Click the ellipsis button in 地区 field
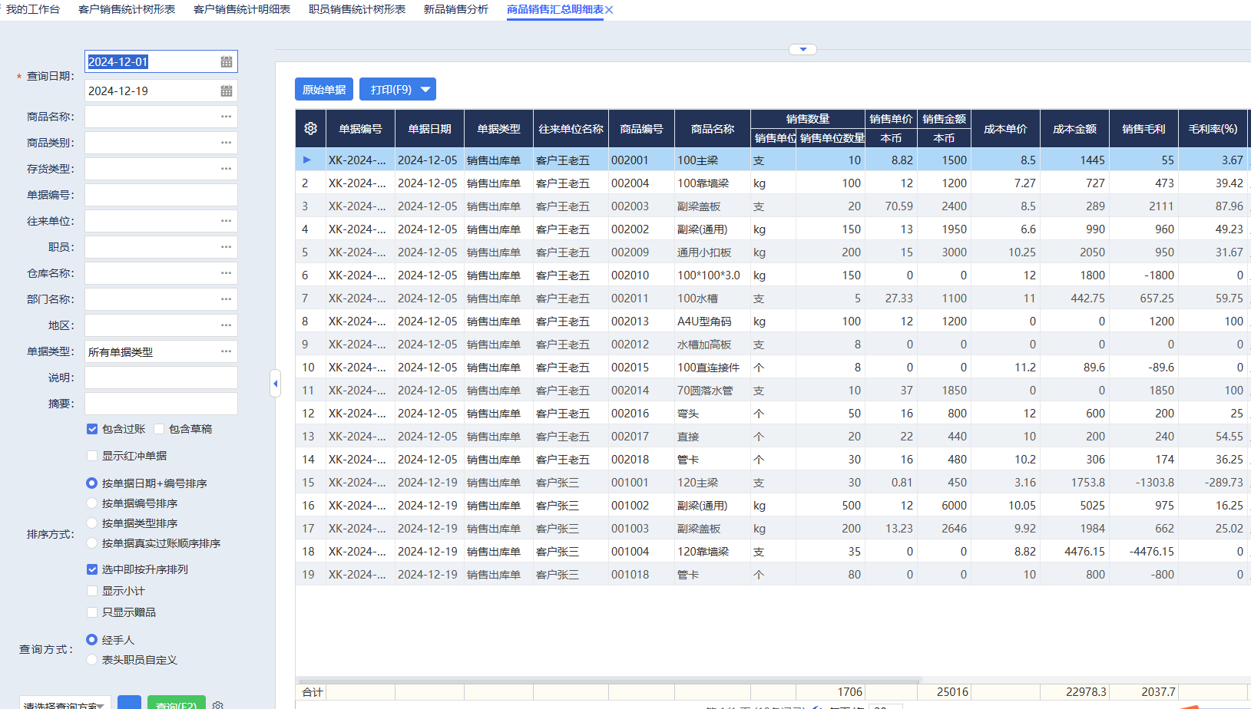The image size is (1251, 709). point(226,325)
